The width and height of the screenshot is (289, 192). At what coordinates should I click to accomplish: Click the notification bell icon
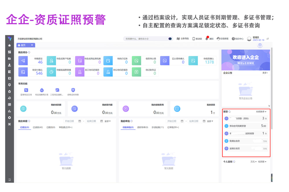tap(207, 39)
